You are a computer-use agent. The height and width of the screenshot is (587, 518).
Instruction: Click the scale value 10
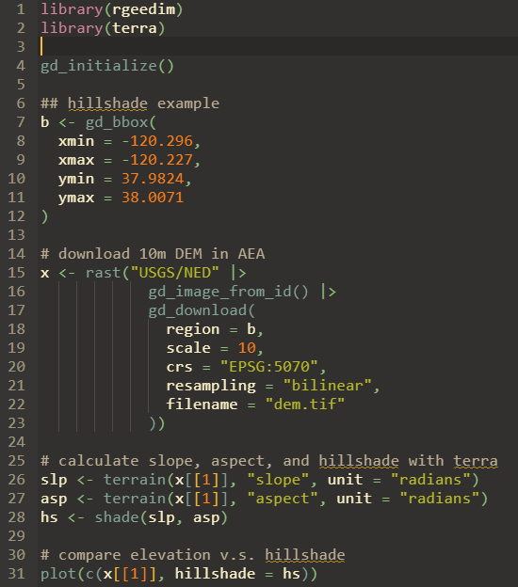click(x=247, y=348)
